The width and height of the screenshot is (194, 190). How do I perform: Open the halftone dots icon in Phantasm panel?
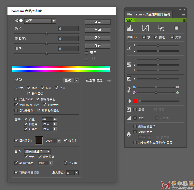pos(177,28)
